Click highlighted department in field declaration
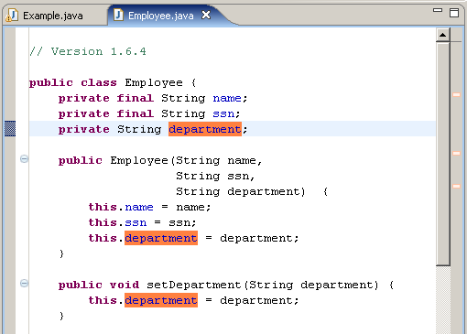 coord(205,129)
